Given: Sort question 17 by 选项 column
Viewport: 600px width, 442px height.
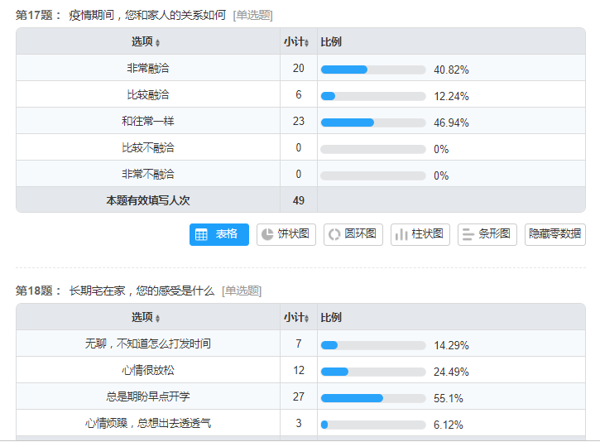Looking at the screenshot, I should tap(146, 41).
